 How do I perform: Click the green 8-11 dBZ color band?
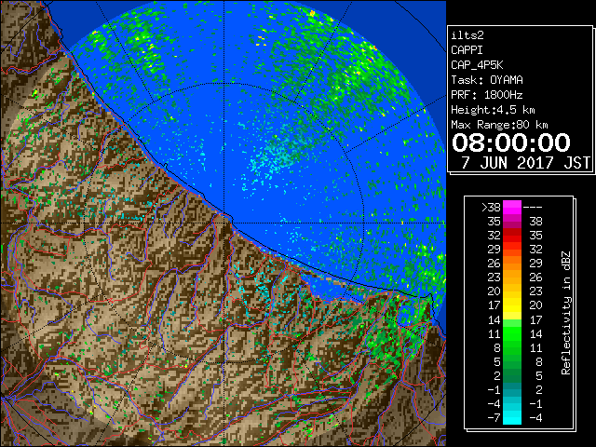click(512, 347)
